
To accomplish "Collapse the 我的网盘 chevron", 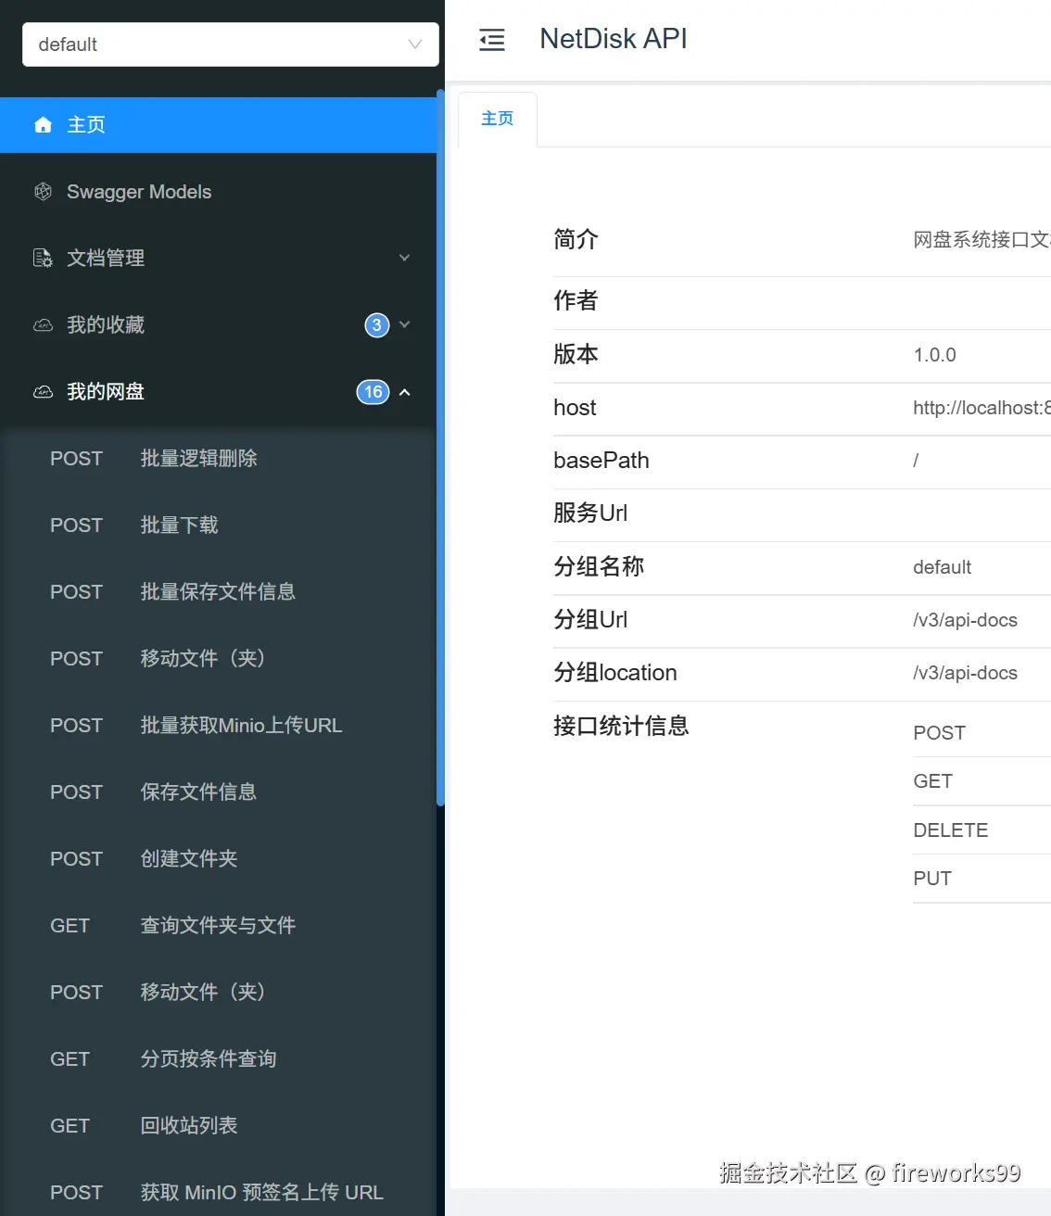I will point(404,392).
